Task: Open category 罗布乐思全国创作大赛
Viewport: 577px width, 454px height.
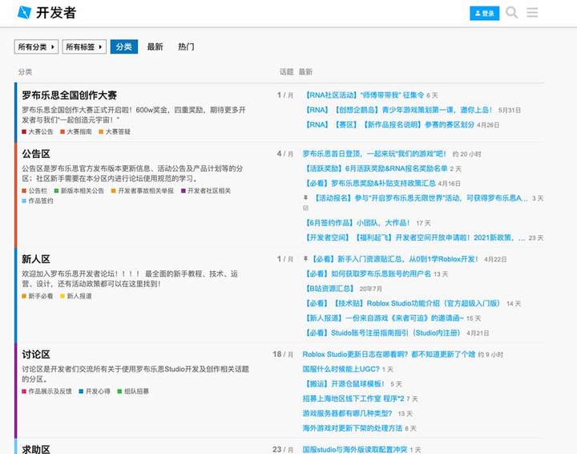Action: [69, 95]
